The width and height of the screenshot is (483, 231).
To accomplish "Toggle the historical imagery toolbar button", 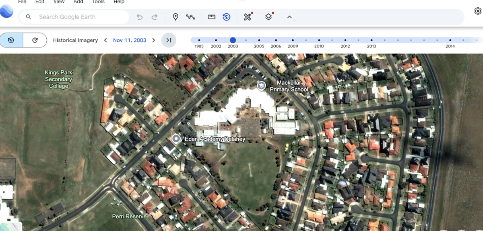I will pyautogui.click(x=227, y=17).
